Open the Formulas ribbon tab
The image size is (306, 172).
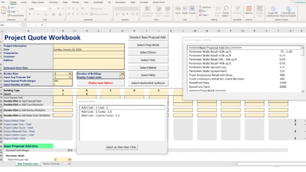[53, 2]
